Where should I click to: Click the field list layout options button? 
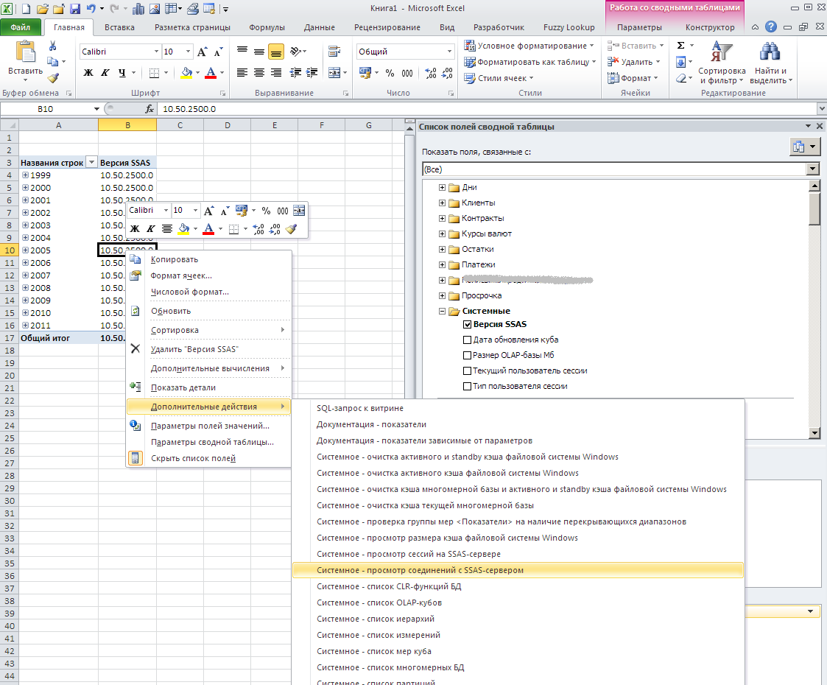(805, 147)
